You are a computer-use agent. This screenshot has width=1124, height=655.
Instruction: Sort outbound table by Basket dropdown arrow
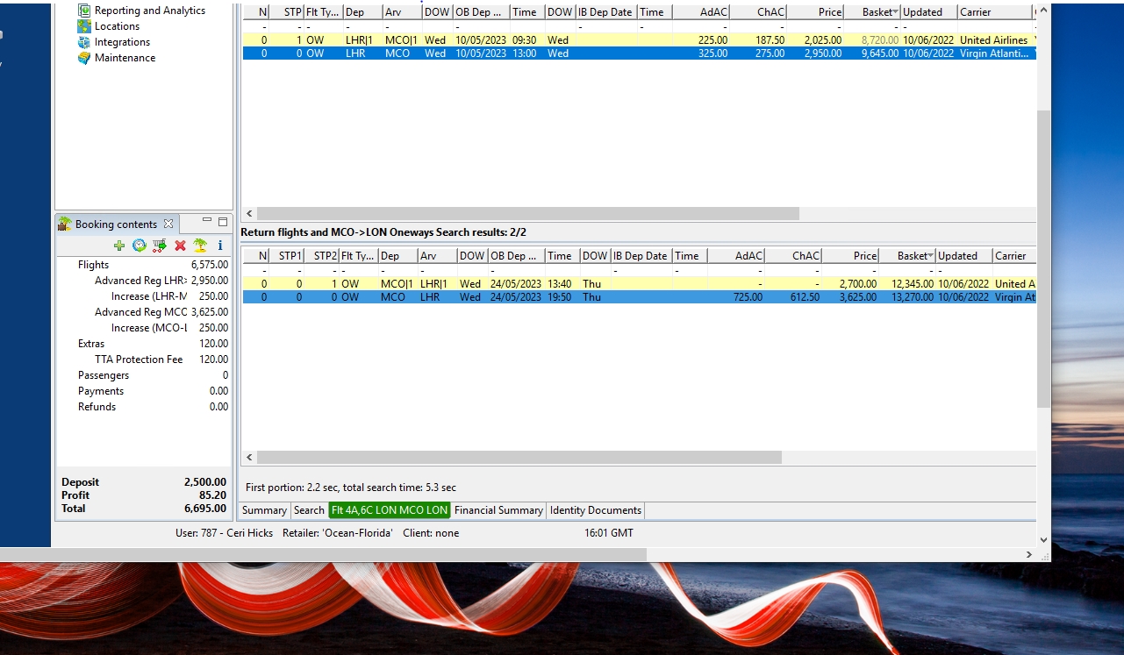coord(895,12)
